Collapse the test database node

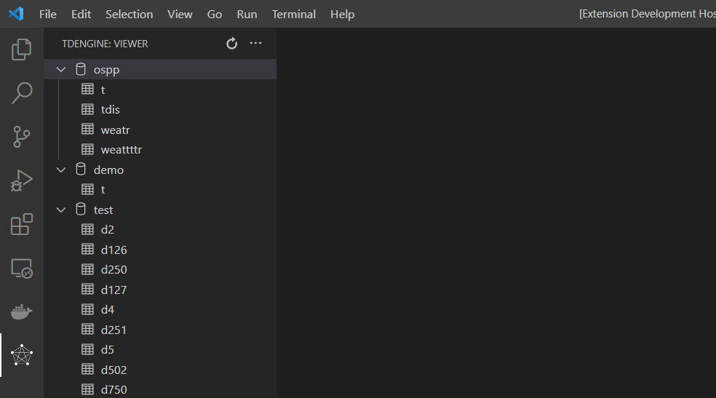[61, 210]
